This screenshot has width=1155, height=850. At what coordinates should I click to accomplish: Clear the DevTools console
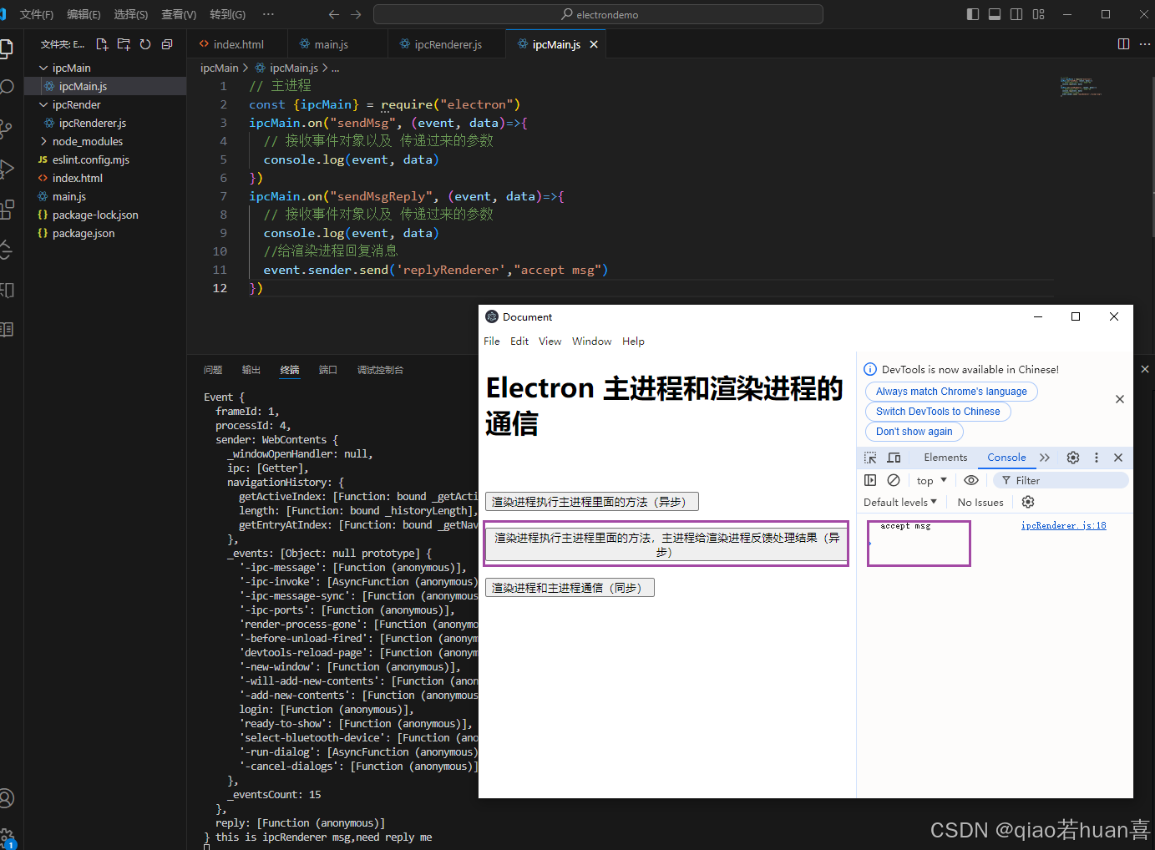(894, 480)
